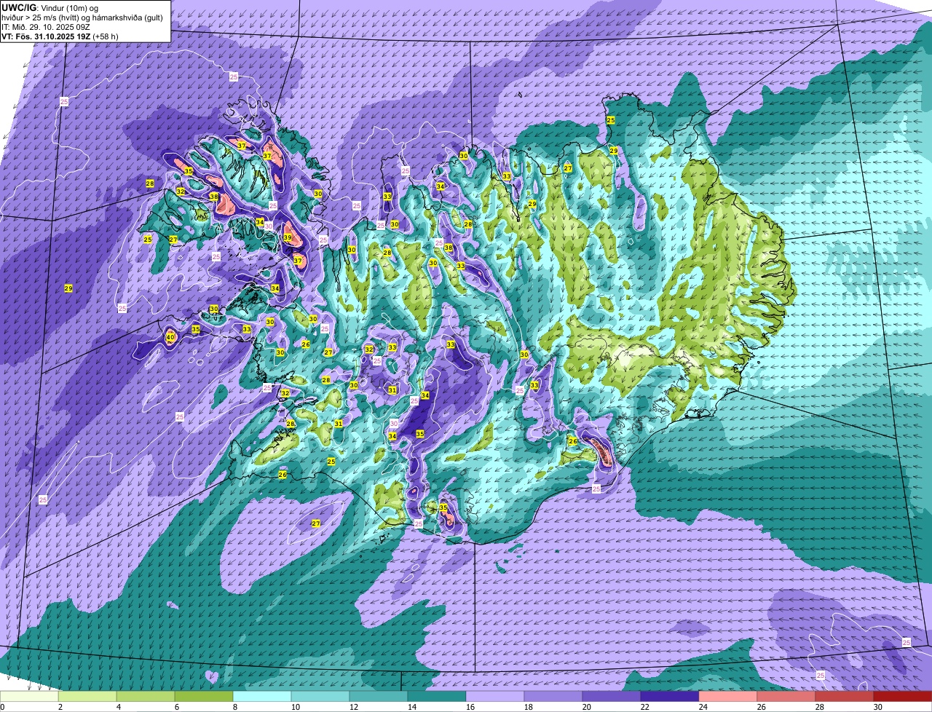This screenshot has height=712, width=932.
Task: Click the legend scale tick label "16"
Action: coord(470,707)
